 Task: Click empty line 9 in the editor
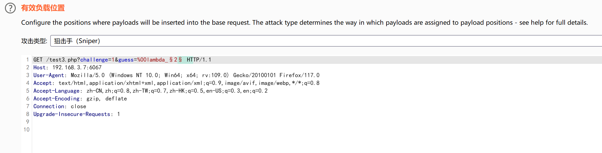(x=317, y=122)
